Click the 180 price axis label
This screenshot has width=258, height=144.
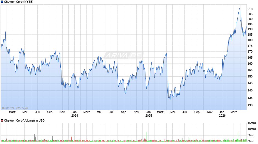pos(250,40)
